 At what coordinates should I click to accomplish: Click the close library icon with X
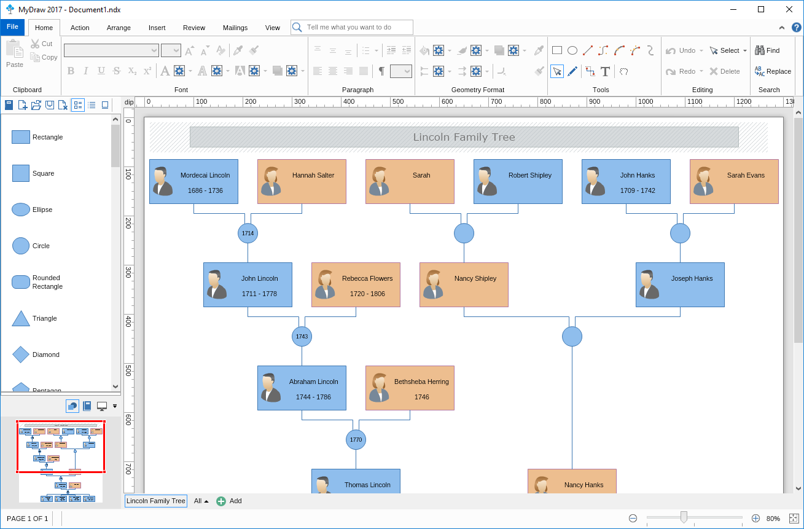pos(63,105)
